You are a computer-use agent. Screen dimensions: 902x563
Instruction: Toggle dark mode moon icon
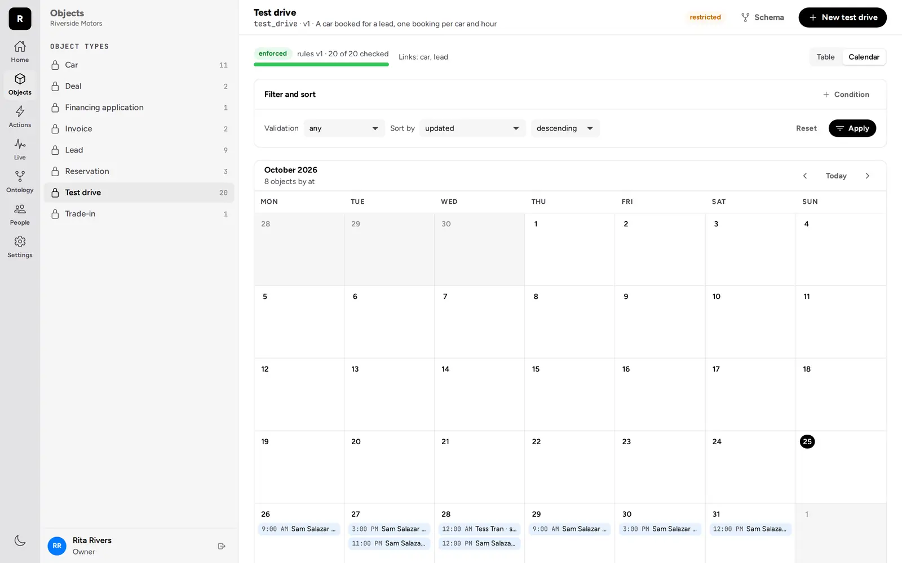20,540
